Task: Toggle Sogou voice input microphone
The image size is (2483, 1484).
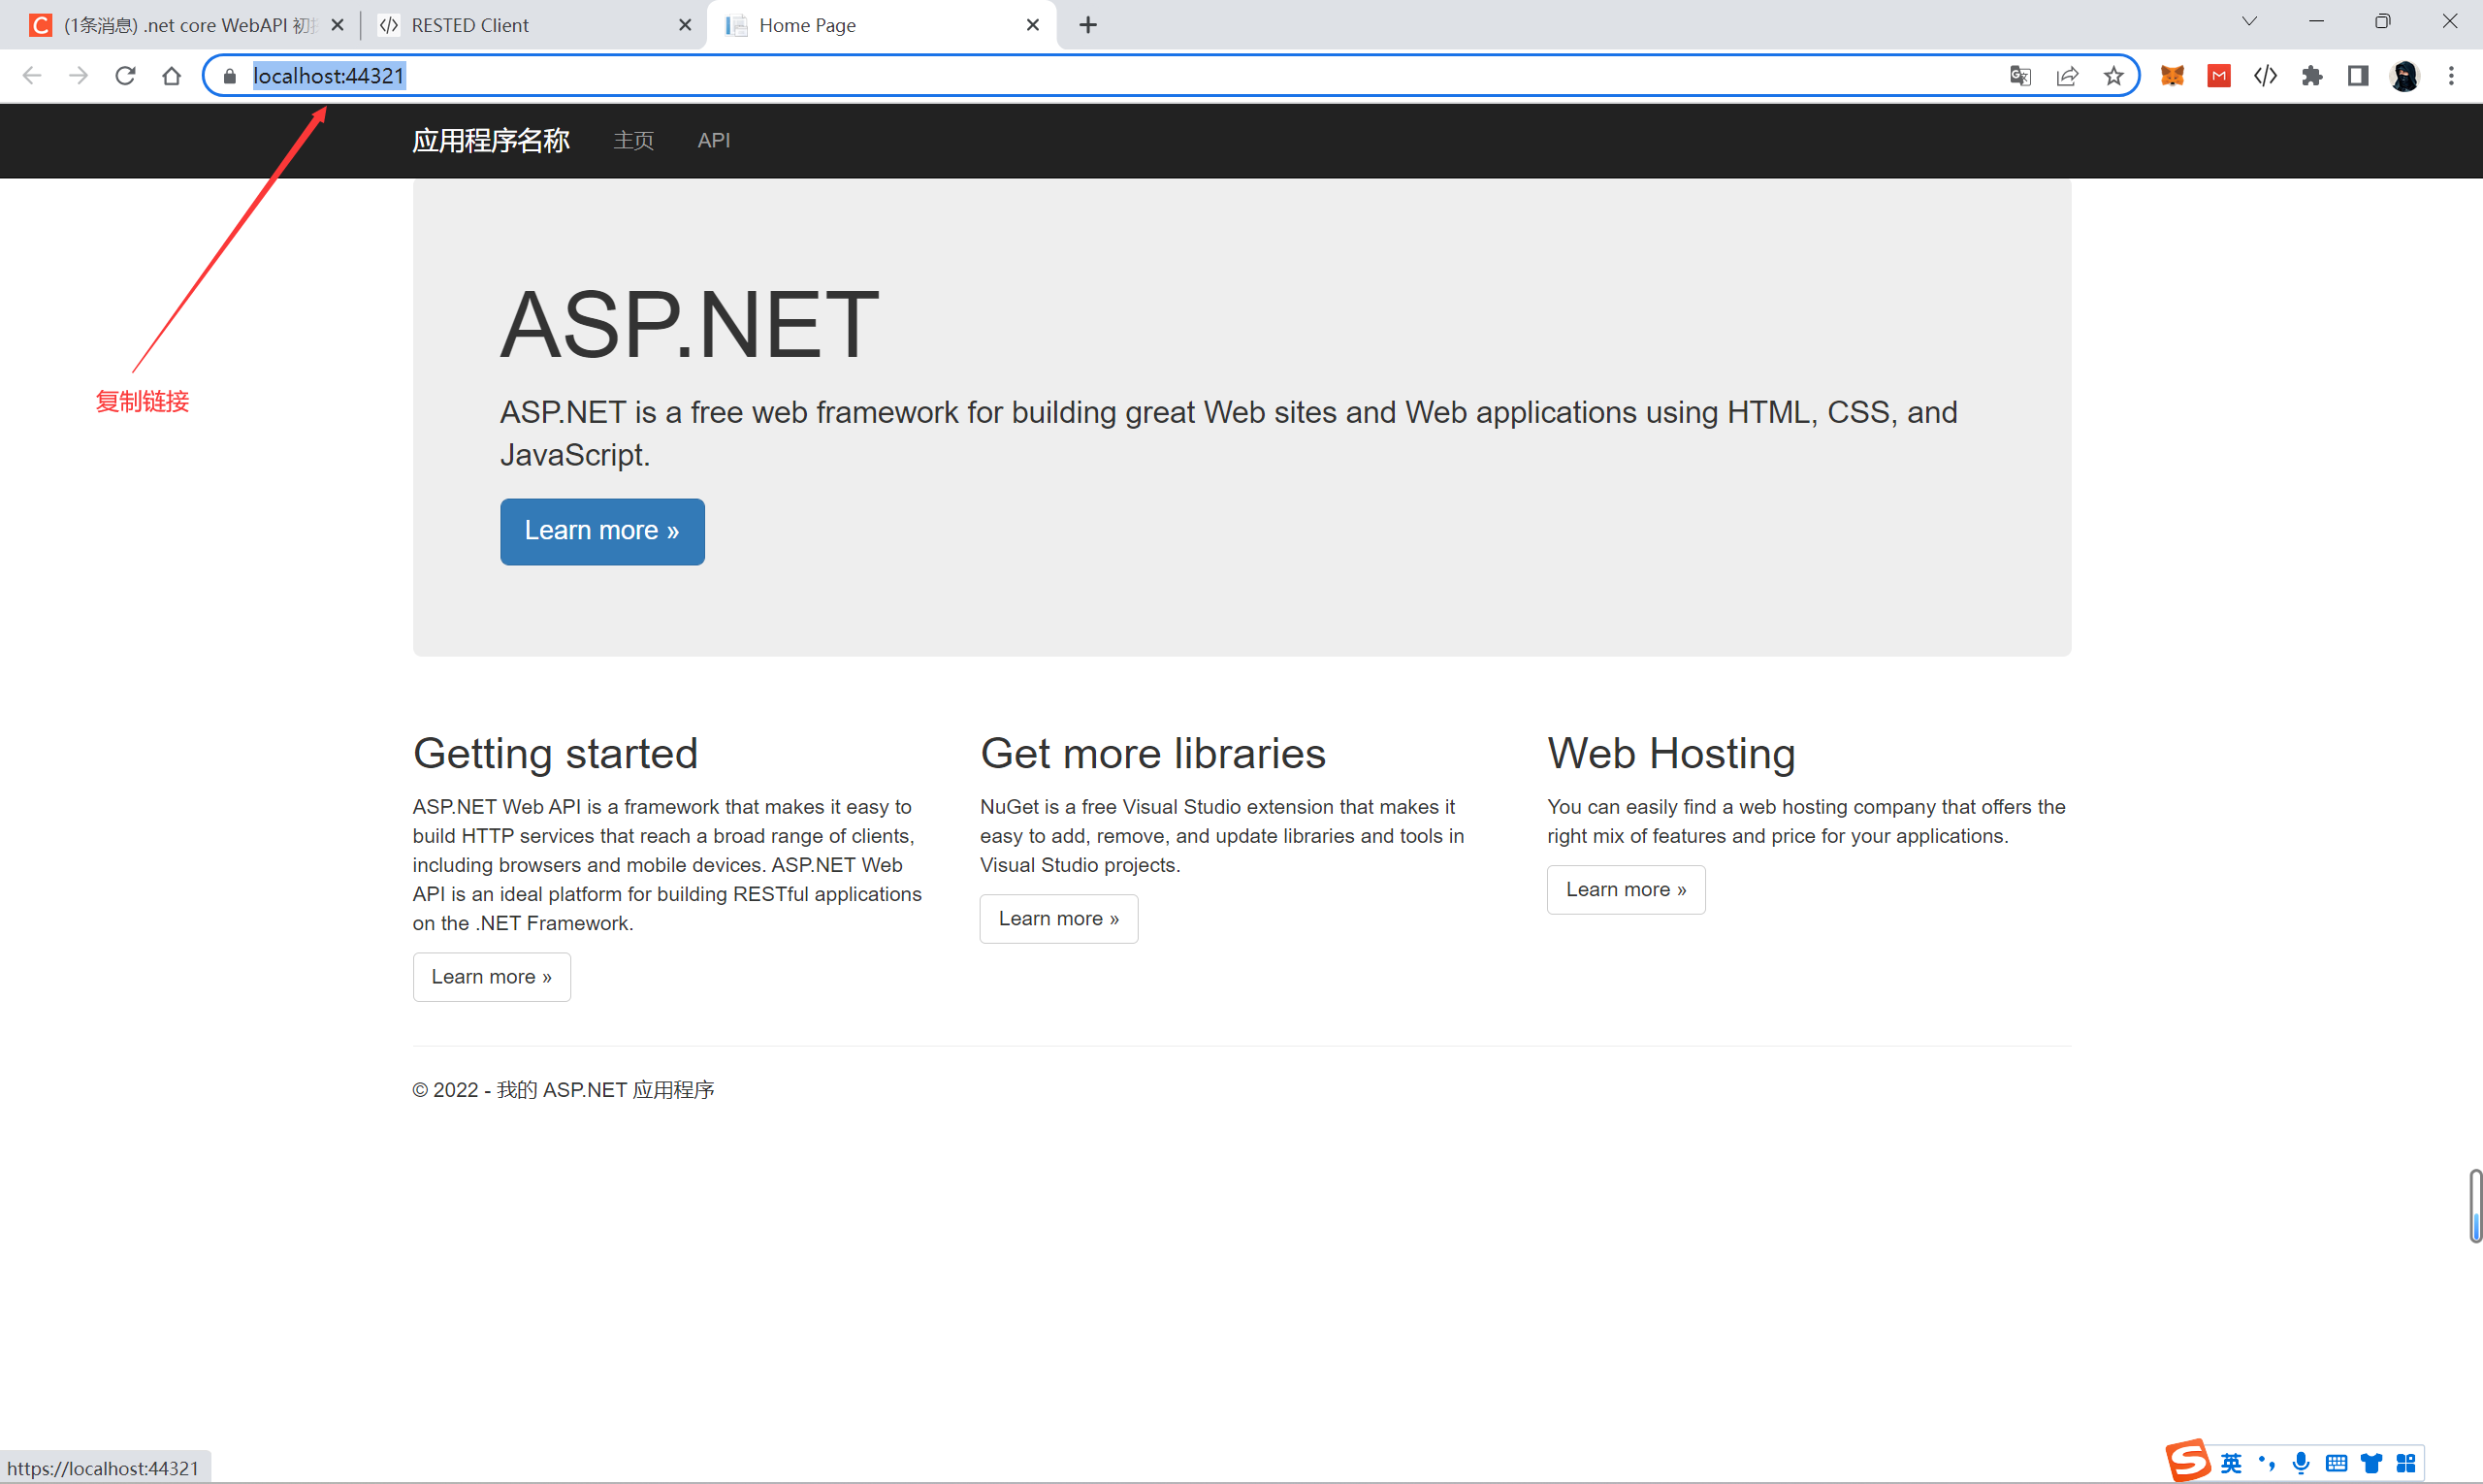Action: tap(2301, 1463)
